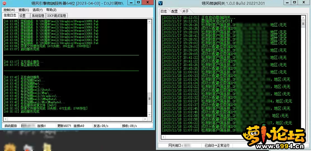Click the 正在缓存资源文件 [3437]... log line
This screenshot has width=311, height=151.
[x=32, y=105]
